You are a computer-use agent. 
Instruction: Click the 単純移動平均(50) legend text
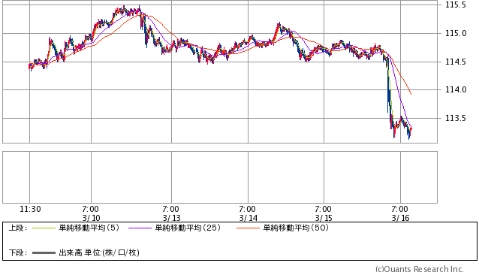(296, 228)
